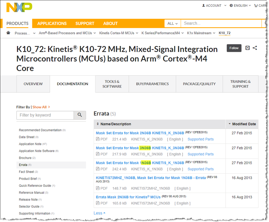Filter by Fact Sheet

28,172
